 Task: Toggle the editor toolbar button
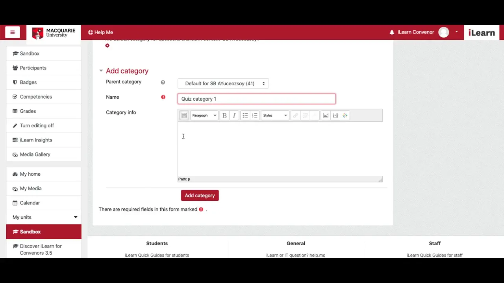[x=184, y=116]
